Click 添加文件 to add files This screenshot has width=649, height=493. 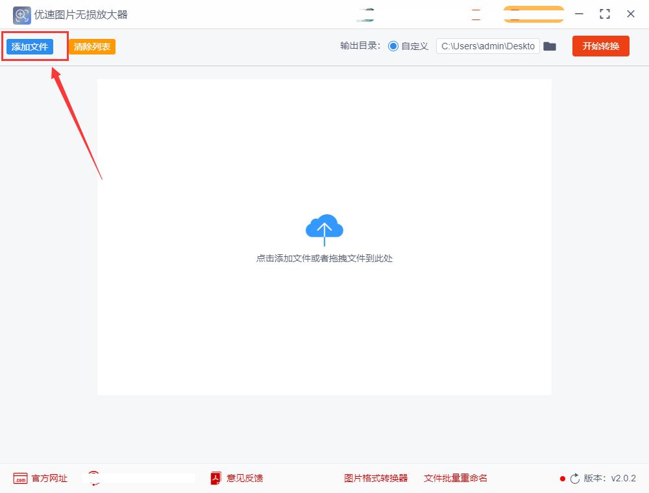click(x=30, y=46)
